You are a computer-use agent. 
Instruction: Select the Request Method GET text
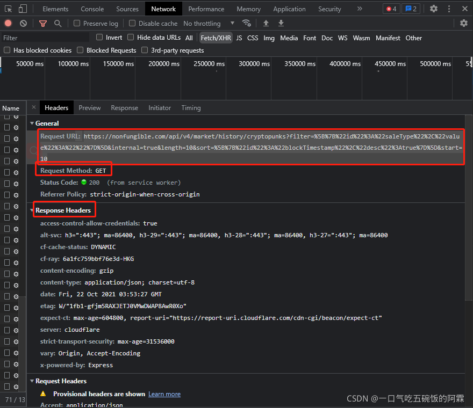coord(101,171)
